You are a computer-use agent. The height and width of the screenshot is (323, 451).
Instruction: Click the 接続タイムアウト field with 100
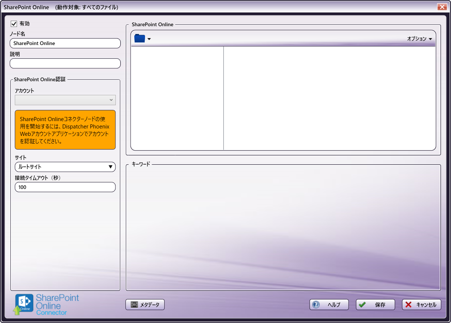tap(65, 187)
